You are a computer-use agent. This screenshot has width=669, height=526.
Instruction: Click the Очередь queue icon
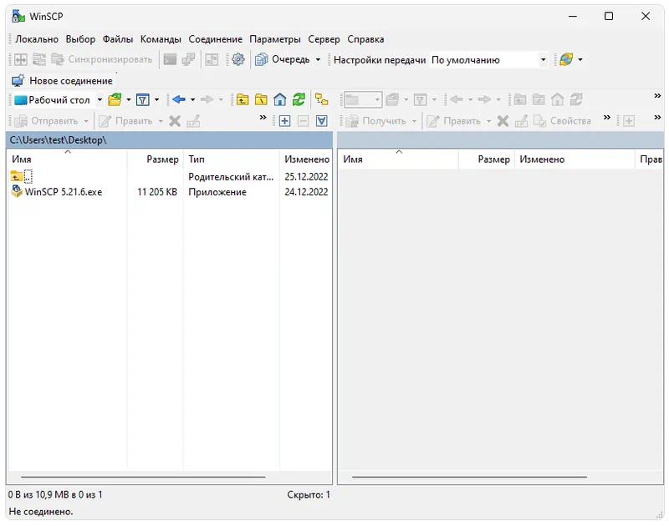click(x=261, y=59)
